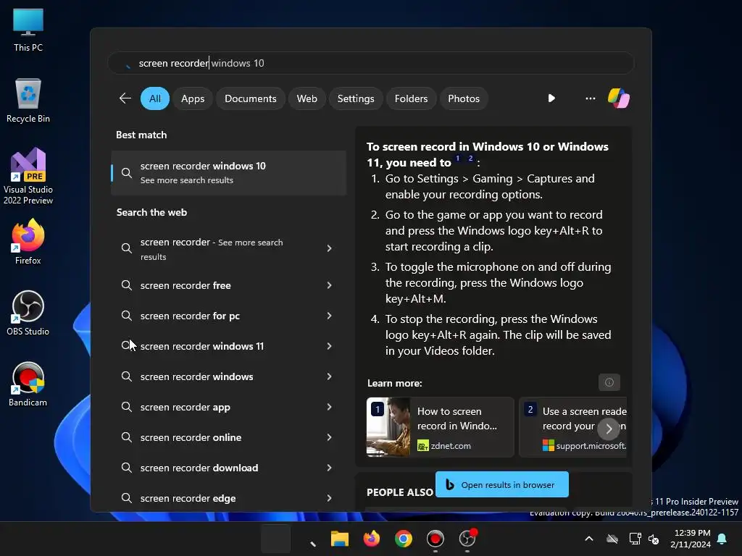Click the zdnet.com source icon
The width and height of the screenshot is (742, 556).
pos(422,445)
